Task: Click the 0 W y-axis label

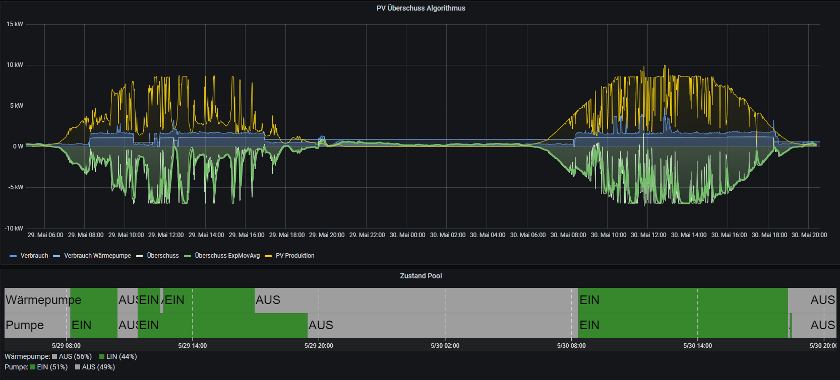Action: point(18,146)
